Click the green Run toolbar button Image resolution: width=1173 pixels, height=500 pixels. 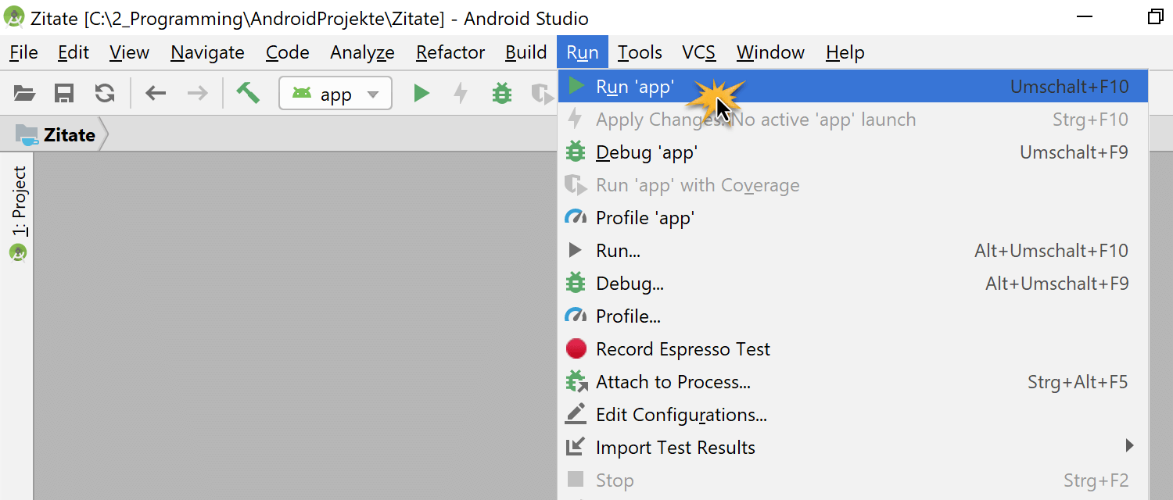click(421, 94)
